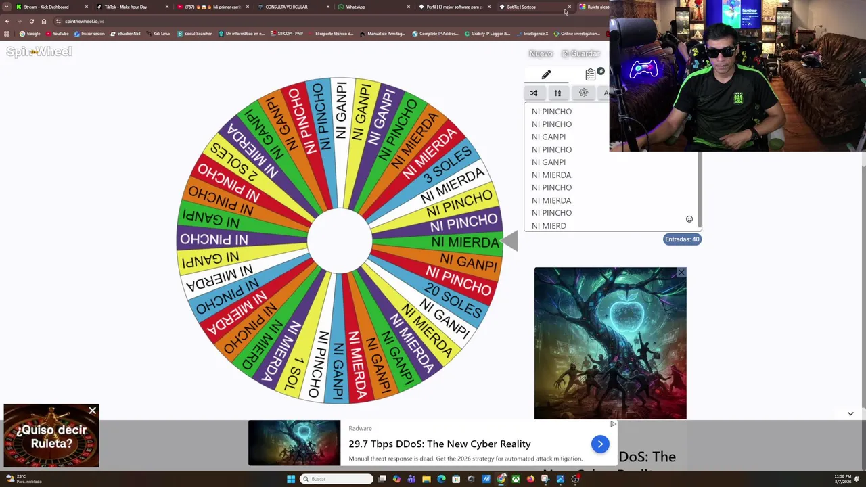Open the tree artwork ad image
Image resolution: width=866 pixels, height=487 pixels.
pos(610,344)
